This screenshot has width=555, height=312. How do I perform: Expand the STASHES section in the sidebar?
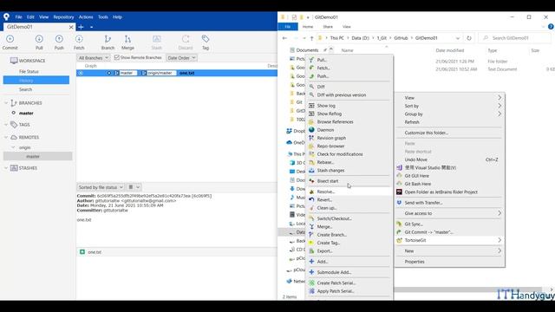pyautogui.click(x=6, y=168)
